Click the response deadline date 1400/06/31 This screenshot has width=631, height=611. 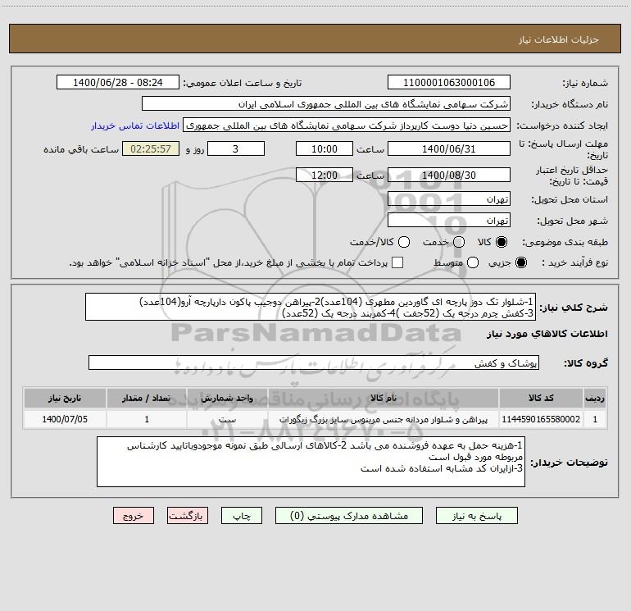449,148
